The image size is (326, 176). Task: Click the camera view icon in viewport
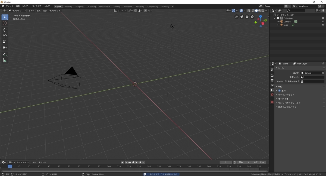(242, 17)
